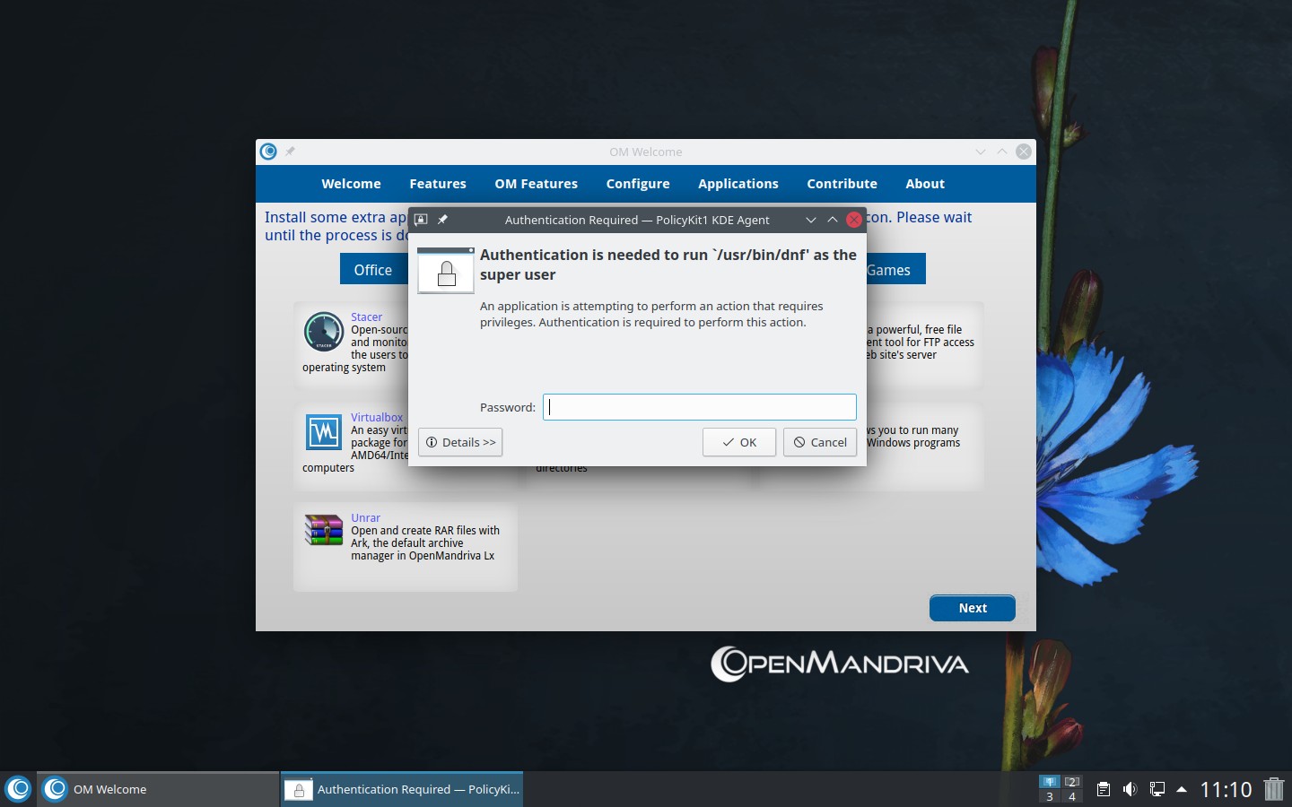The image size is (1292, 807).
Task: Click the lock icon in the authentication dialog
Action: tap(446, 271)
